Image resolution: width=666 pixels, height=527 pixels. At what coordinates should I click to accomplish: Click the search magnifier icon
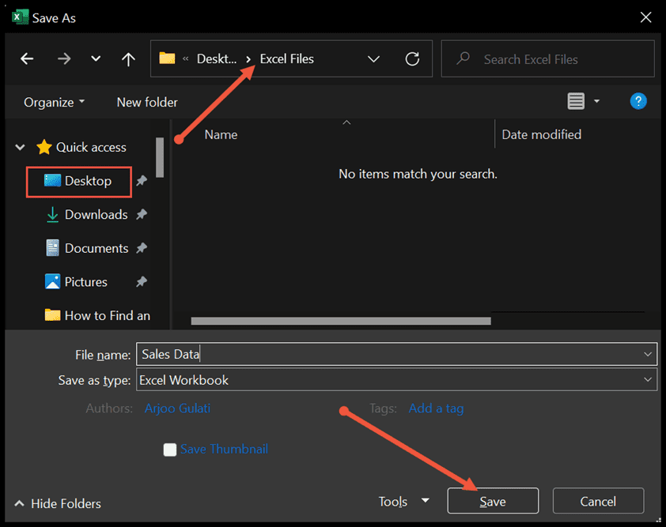pyautogui.click(x=462, y=58)
